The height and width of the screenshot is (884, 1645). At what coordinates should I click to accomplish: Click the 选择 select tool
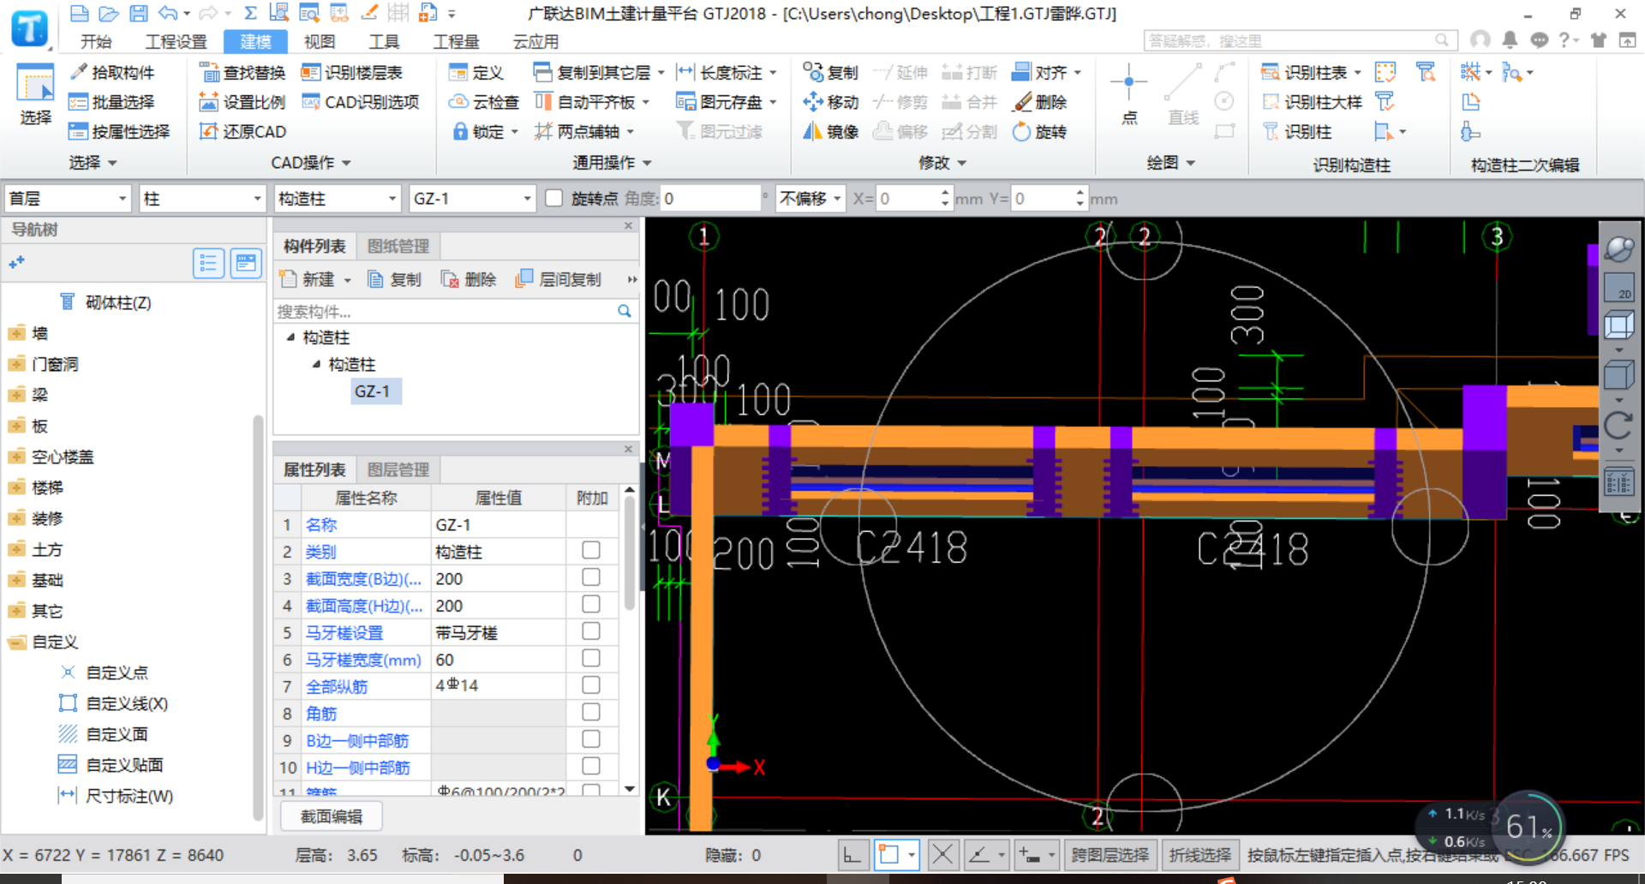click(x=36, y=95)
